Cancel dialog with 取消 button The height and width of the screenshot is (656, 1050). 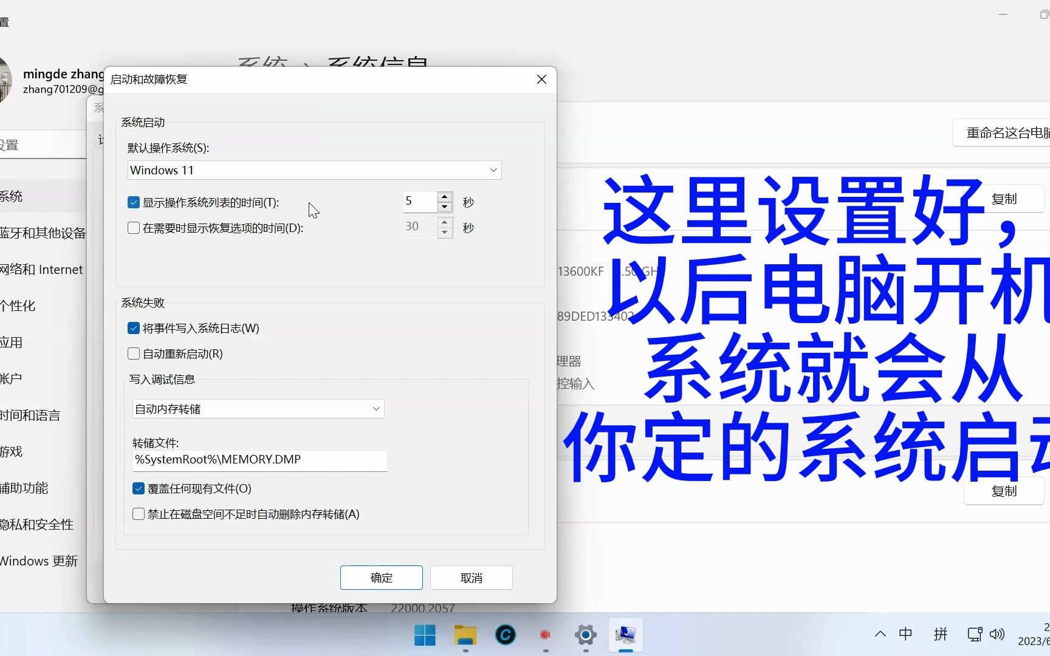(472, 578)
